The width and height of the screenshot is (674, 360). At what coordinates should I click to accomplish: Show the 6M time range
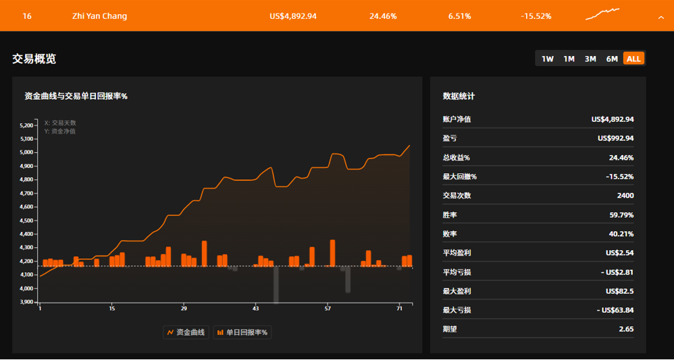click(x=612, y=59)
